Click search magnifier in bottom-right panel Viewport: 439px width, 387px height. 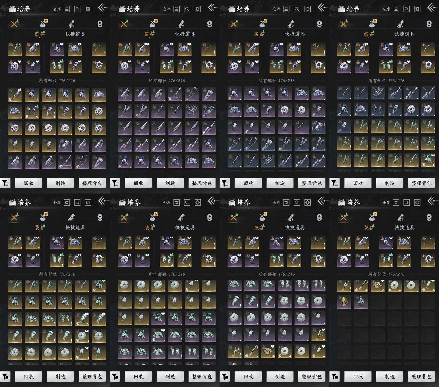[406, 203]
